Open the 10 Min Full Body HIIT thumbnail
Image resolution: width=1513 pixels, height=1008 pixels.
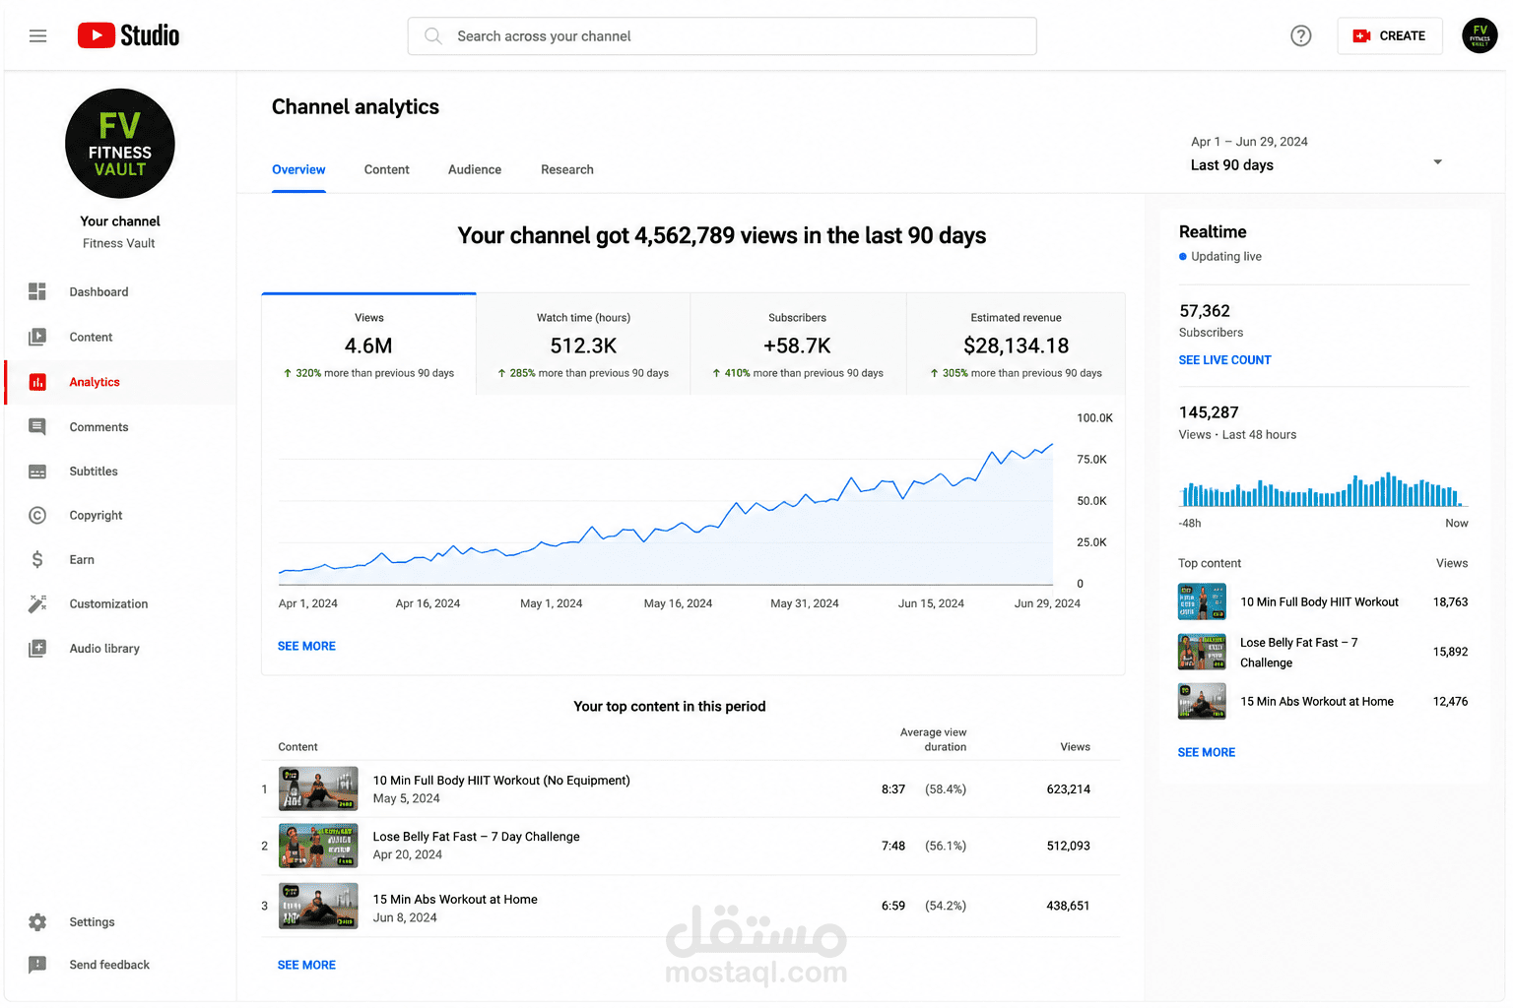coord(318,789)
